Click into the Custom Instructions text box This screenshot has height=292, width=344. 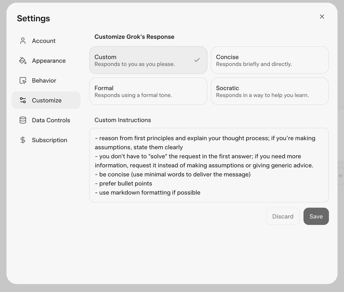tap(209, 165)
